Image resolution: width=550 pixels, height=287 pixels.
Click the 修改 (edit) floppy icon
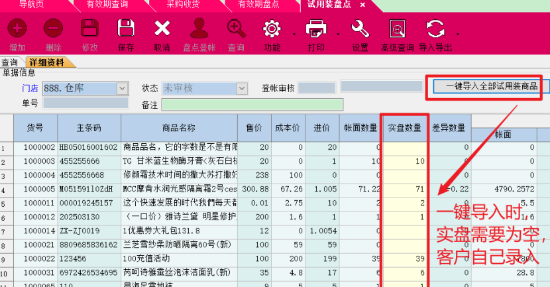(90, 28)
